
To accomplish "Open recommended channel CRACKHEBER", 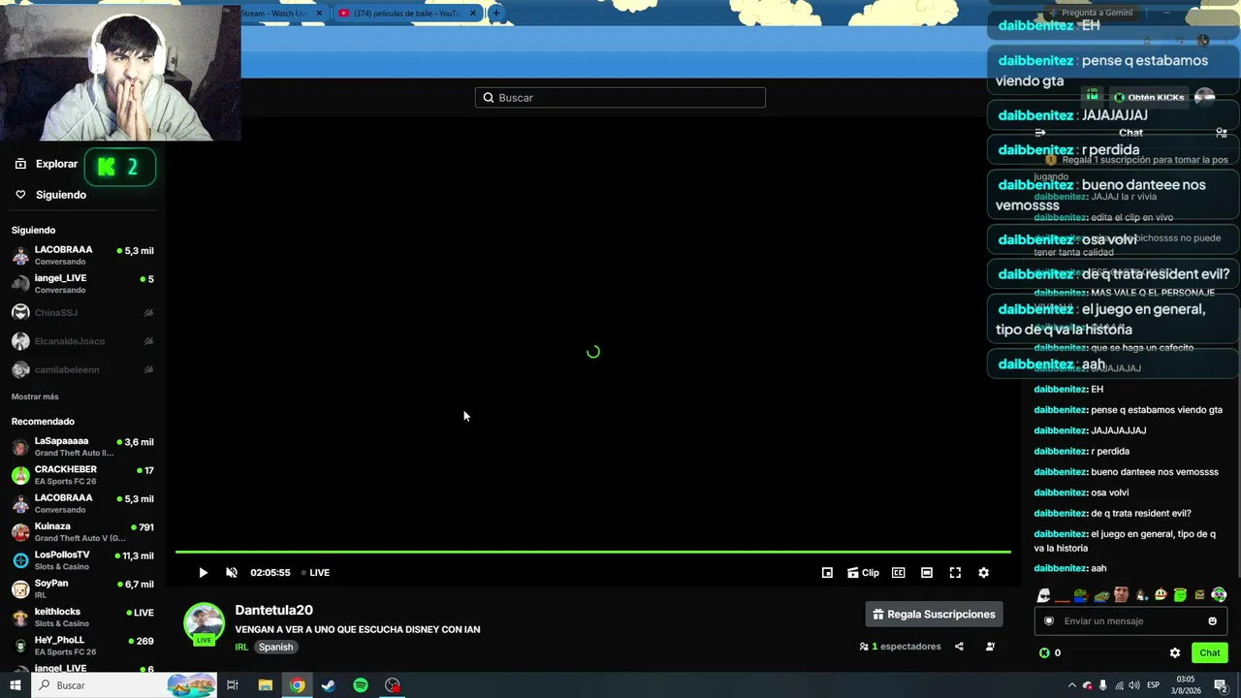I will click(x=82, y=475).
